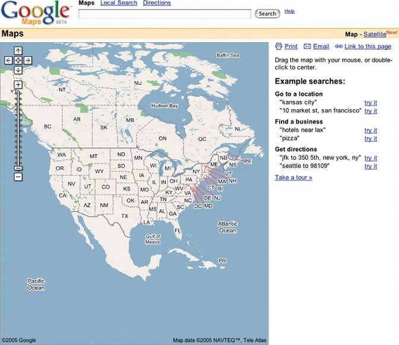The image size is (399, 345).
Task: Open the Help link
Action: tap(289, 11)
